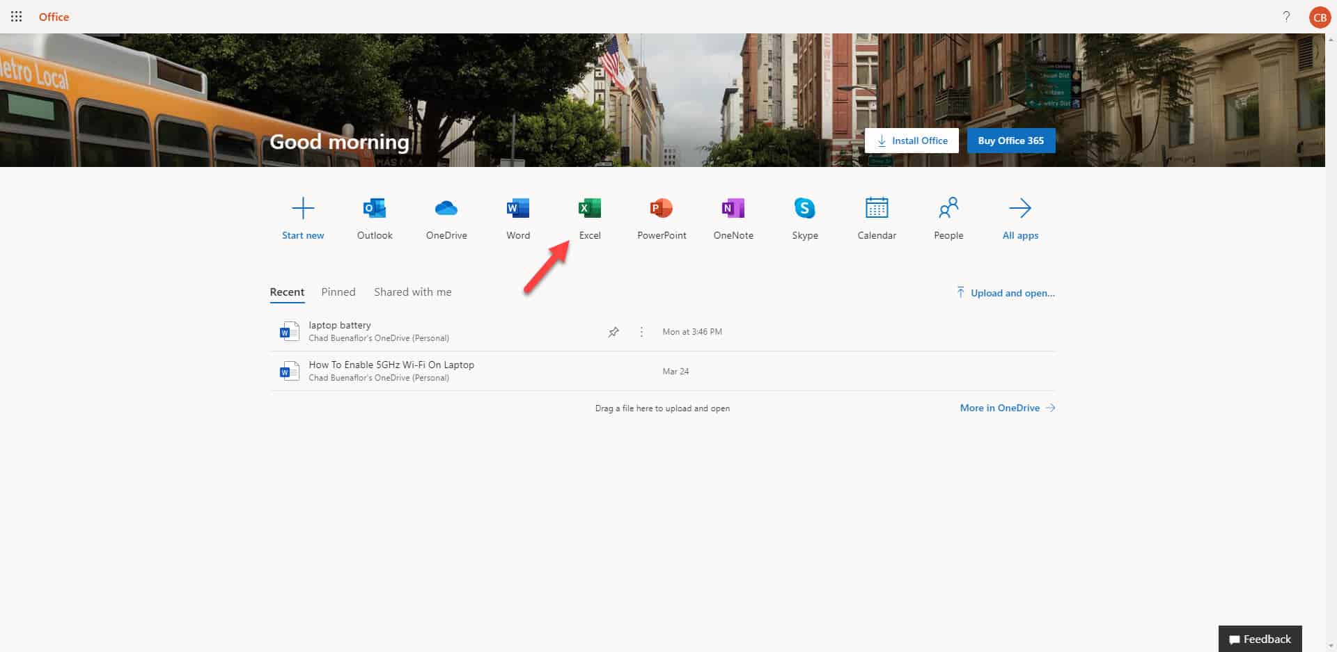This screenshot has height=652, width=1337.
Task: Click the Mar 24 date entry
Action: 675,372
